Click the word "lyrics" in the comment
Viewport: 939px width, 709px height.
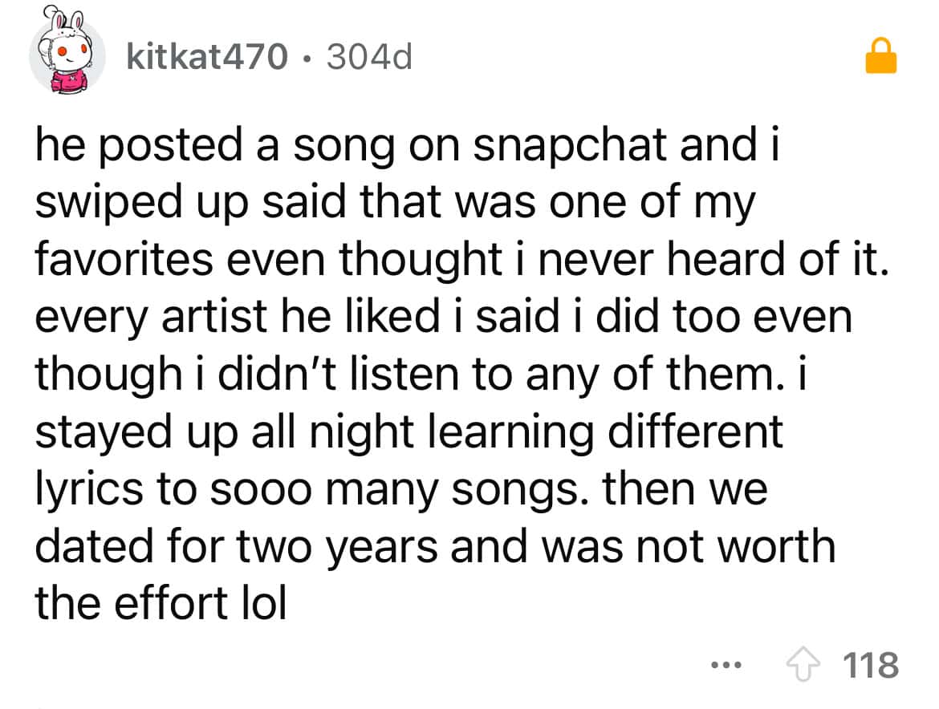tap(89, 491)
